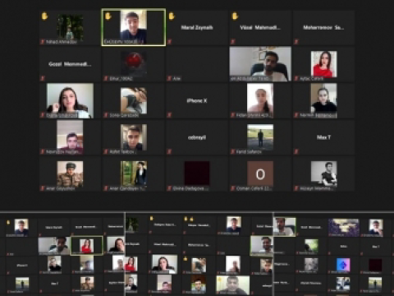Image resolution: width=394 pixels, height=296 pixels.
Task: Select Aytac Cafarli's photo in red dress
Action: [323, 64]
